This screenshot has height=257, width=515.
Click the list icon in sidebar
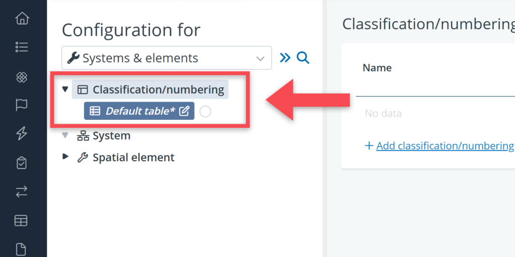pyautogui.click(x=22, y=47)
